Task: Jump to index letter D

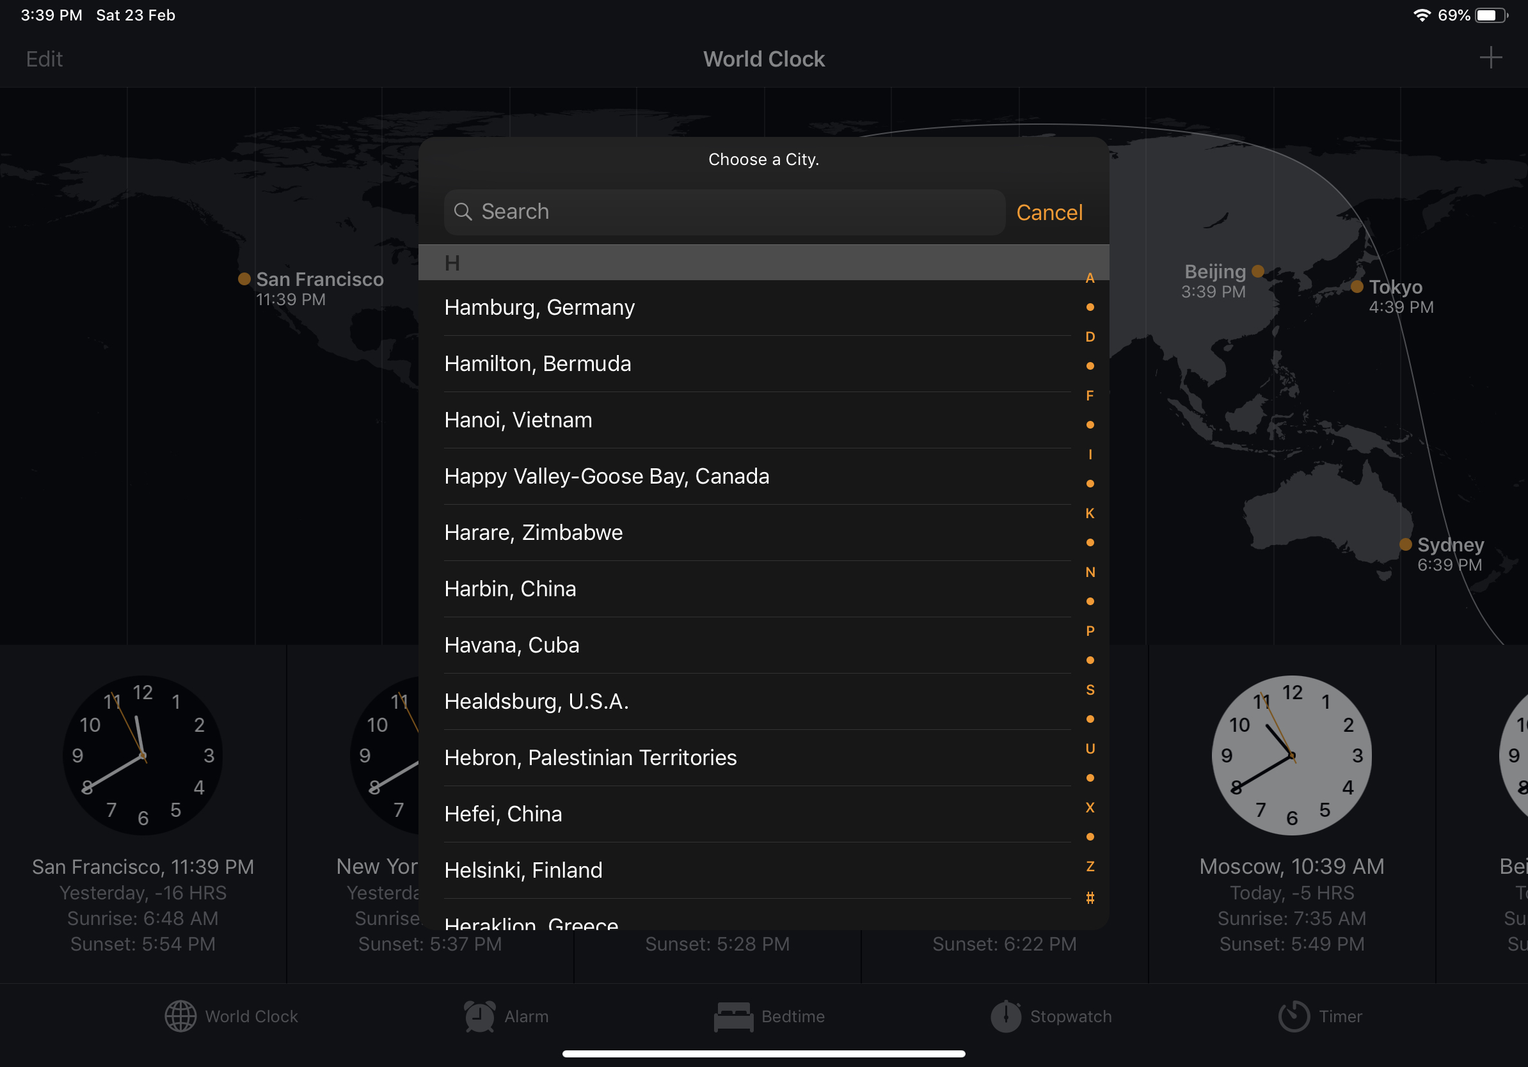Action: click(1090, 336)
